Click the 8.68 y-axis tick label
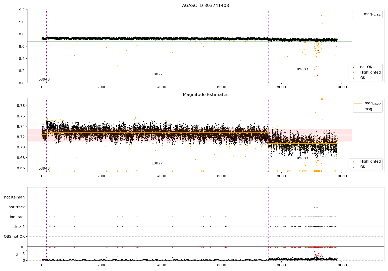Screen dimensions: 388x271 click(21, 158)
